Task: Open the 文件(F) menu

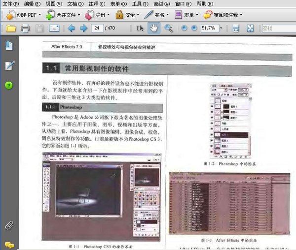Action: pos(10,4)
